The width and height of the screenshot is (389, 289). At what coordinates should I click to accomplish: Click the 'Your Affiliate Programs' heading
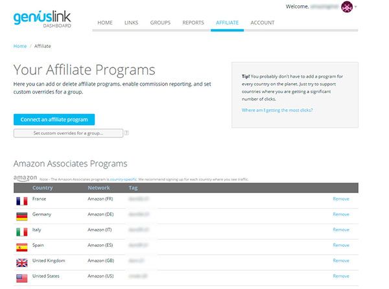point(84,70)
